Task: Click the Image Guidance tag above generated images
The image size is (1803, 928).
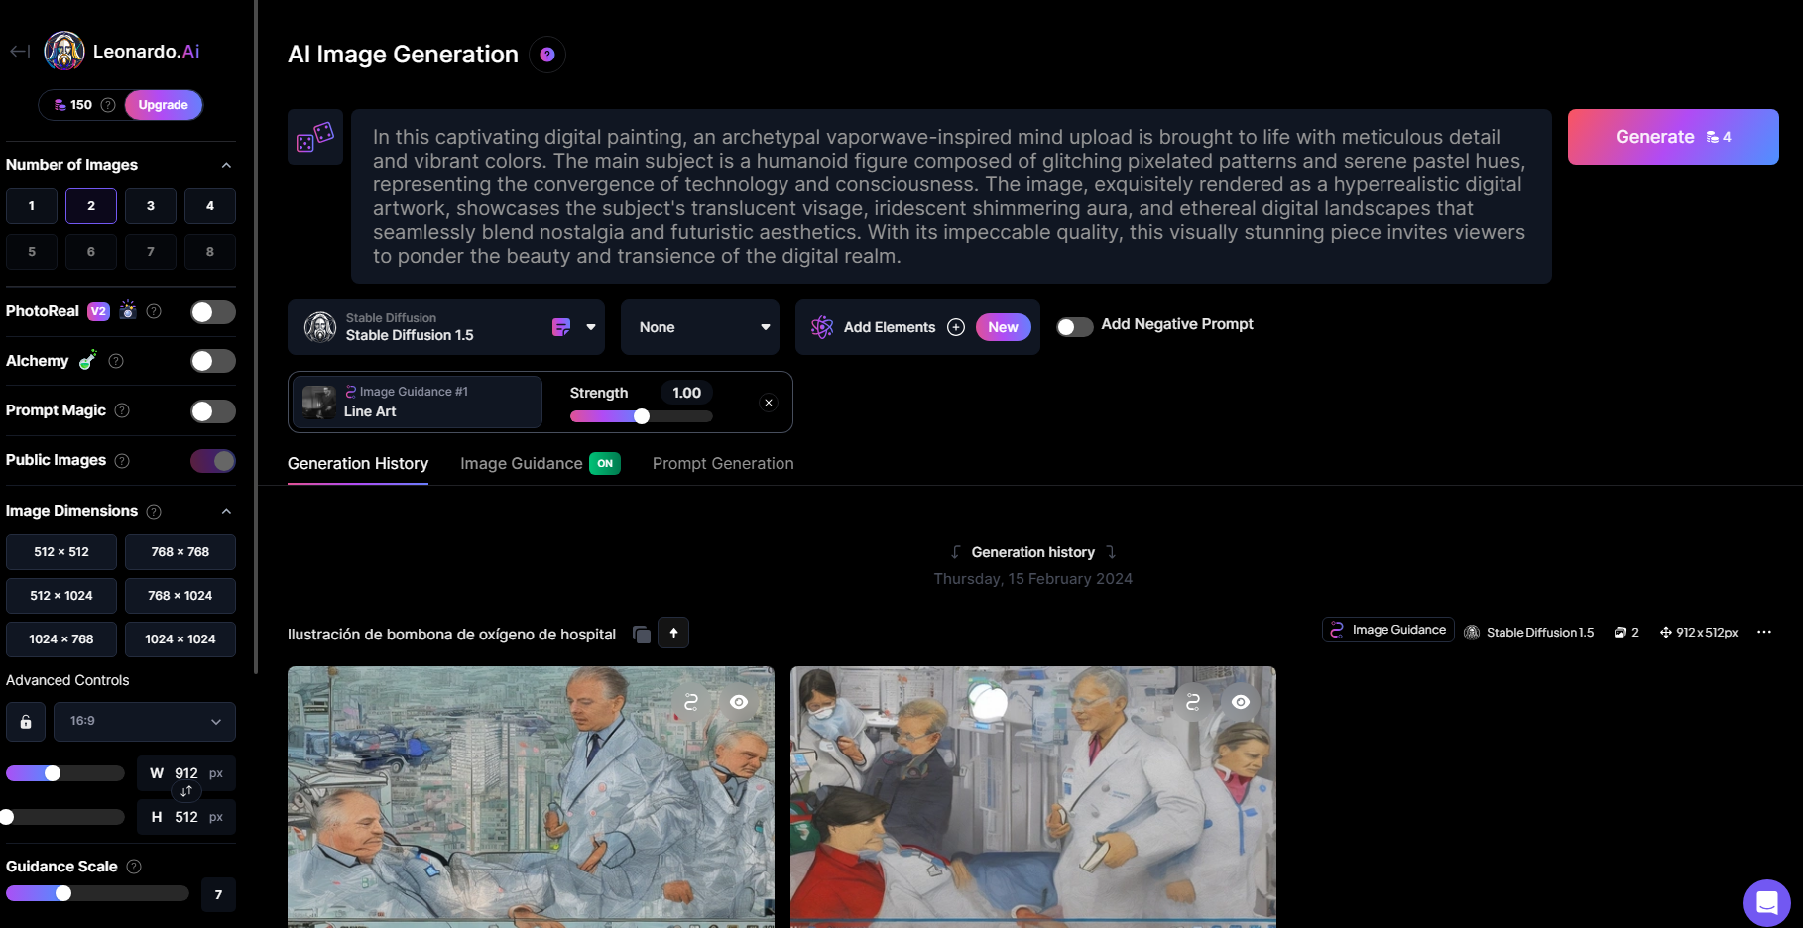Action: pos(1388,630)
